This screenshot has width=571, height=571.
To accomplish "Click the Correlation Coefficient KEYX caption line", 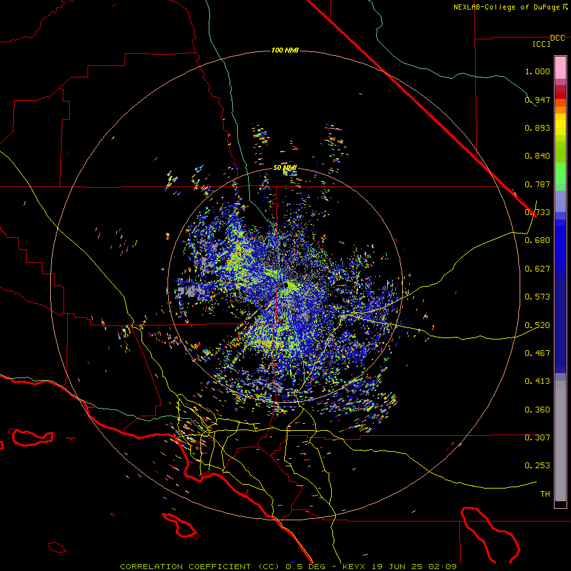I will (x=288, y=567).
